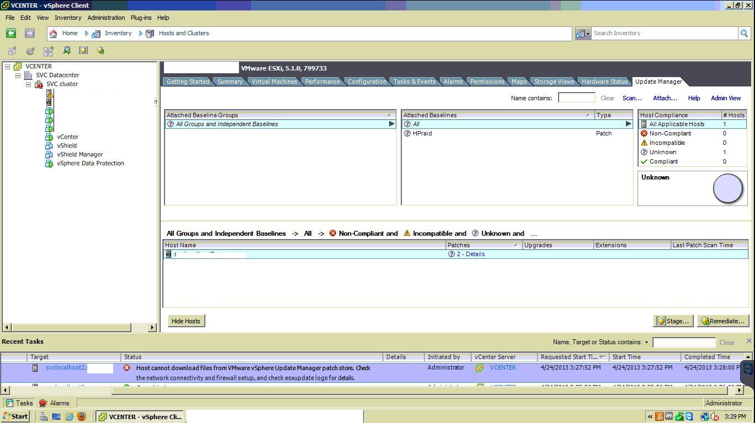Click the VCENTER link in Recent Tasks
Image resolution: width=755 pixels, height=423 pixels.
pyautogui.click(x=503, y=367)
